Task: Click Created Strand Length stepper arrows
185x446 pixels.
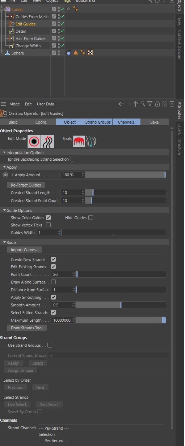Action: coord(83,193)
